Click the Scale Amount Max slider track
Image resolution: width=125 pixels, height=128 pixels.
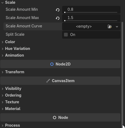click(x=91, y=21)
